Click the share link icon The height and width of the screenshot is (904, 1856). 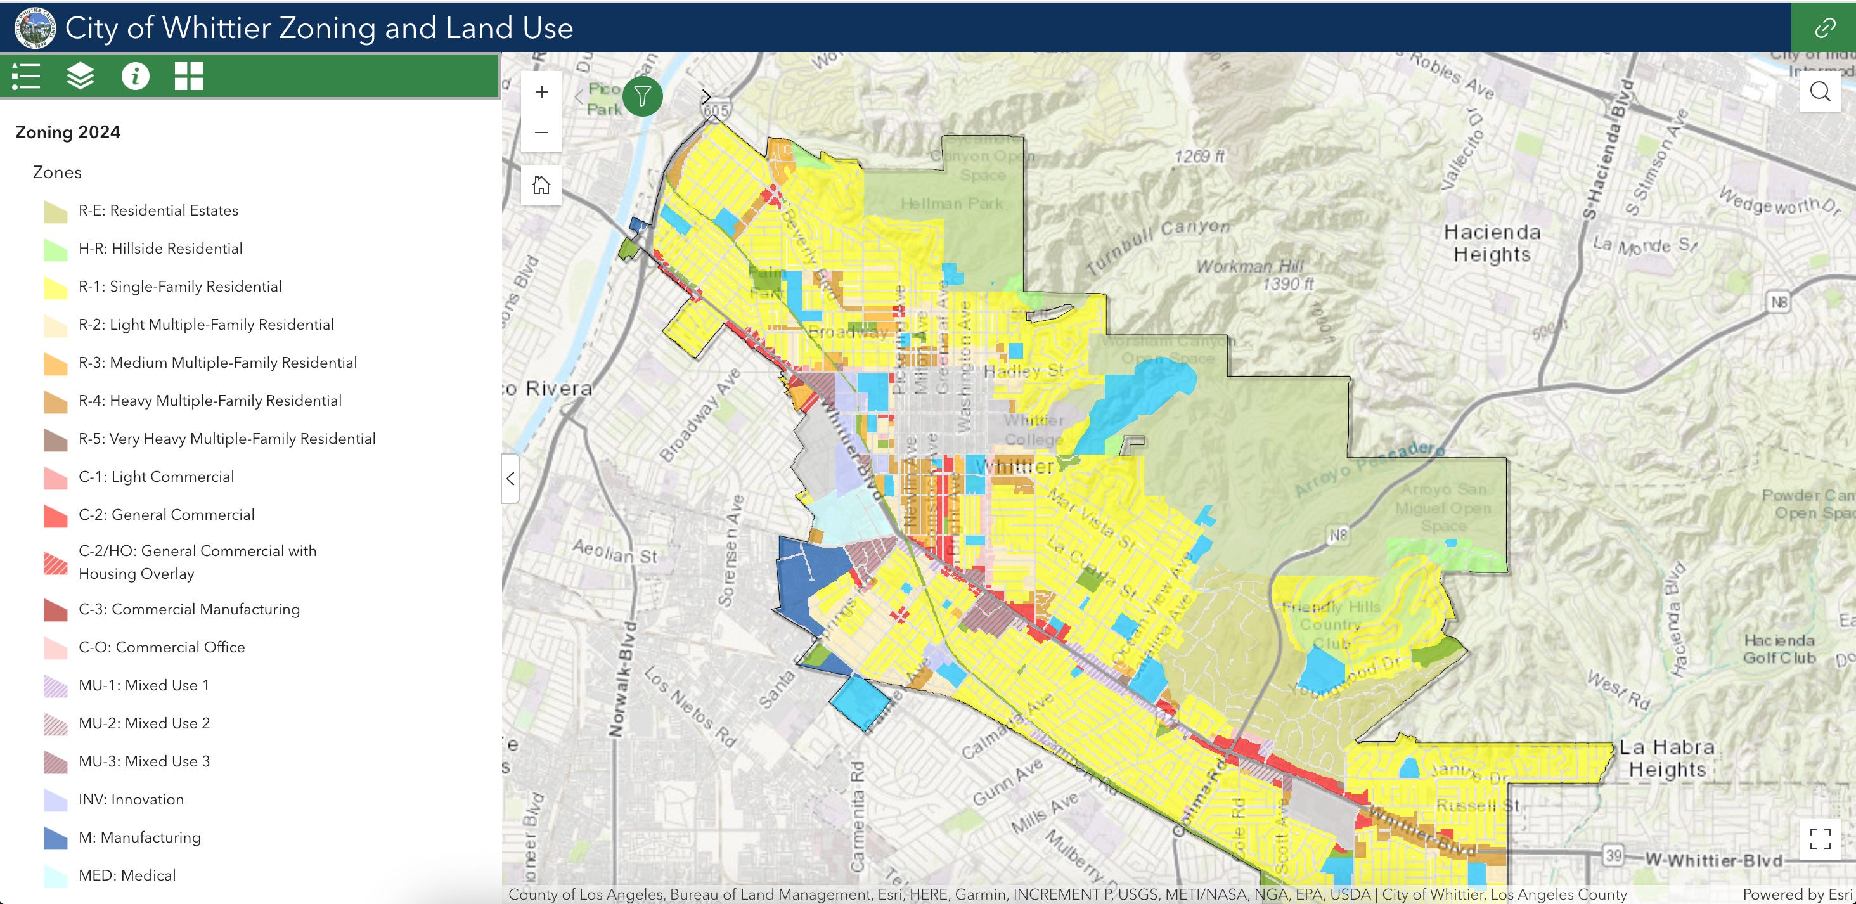1824,27
